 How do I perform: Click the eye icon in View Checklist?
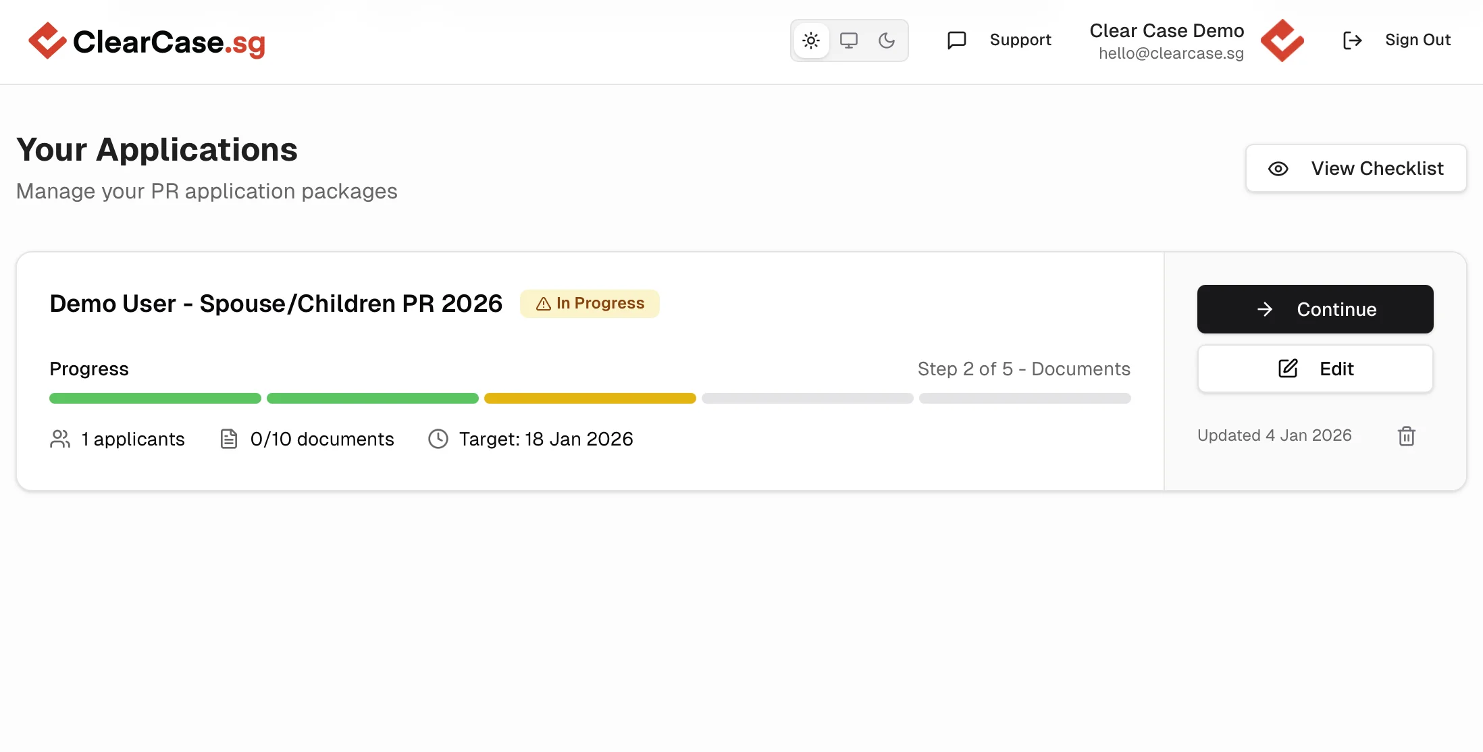tap(1278, 169)
